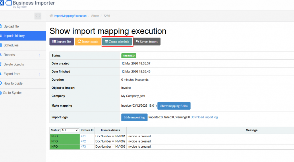This screenshot has width=294, height=162.
Task: Open Upload file in the sidebar
Action: [x=11, y=26]
